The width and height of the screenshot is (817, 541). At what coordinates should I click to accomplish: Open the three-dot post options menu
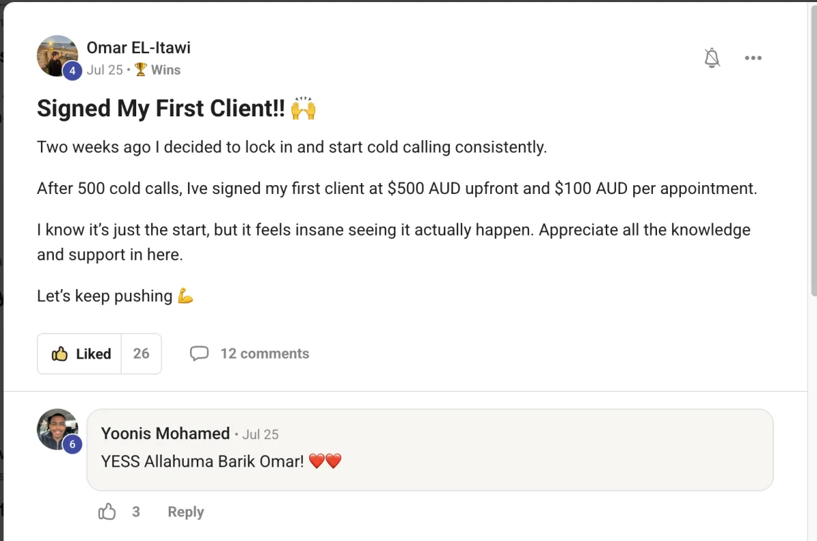tap(753, 58)
